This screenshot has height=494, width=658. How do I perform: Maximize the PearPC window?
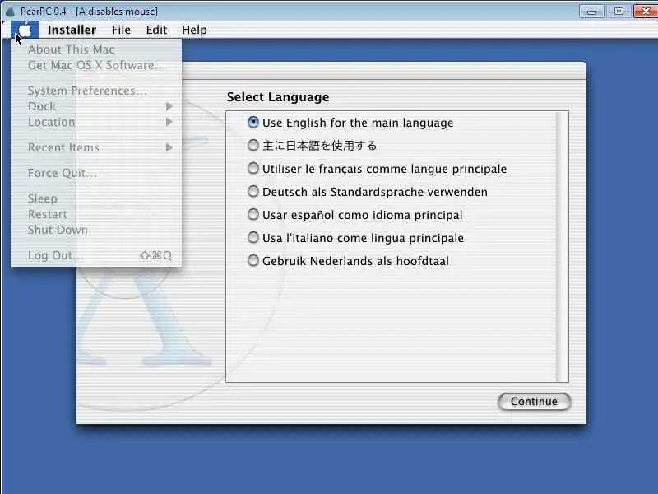click(619, 11)
